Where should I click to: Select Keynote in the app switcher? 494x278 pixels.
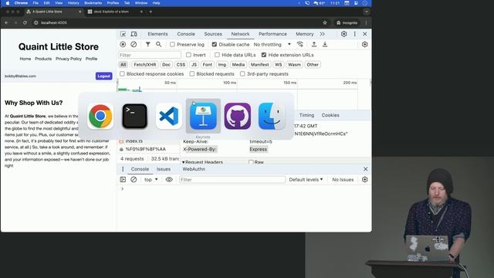(203, 117)
